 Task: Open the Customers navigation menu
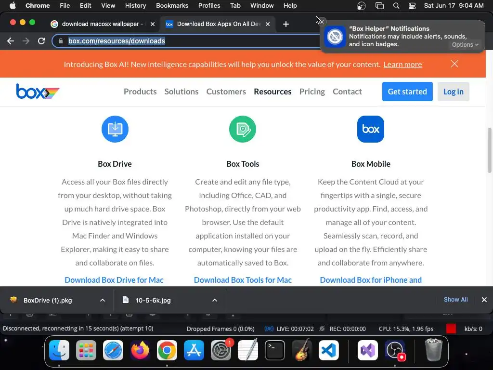coord(226,92)
